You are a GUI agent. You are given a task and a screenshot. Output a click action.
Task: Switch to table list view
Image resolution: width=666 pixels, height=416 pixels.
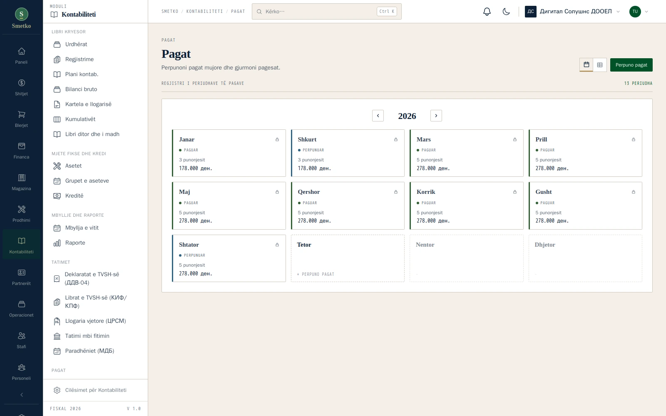point(600,64)
